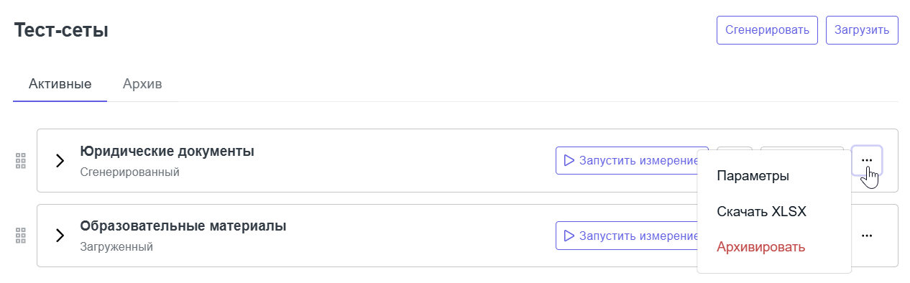Click drag handle of Юридические документы row

click(x=21, y=161)
